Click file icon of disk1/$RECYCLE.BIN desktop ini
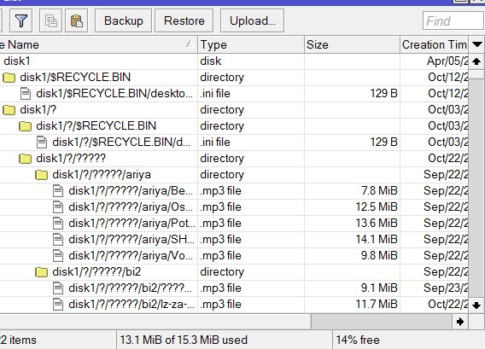Screen dimensions: 485x349 coord(26,94)
